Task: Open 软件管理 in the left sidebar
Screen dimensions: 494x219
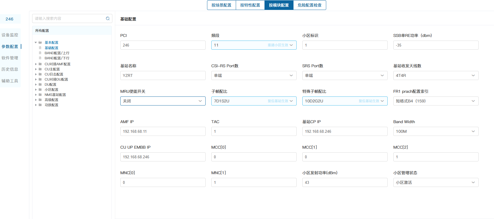Action: point(10,58)
